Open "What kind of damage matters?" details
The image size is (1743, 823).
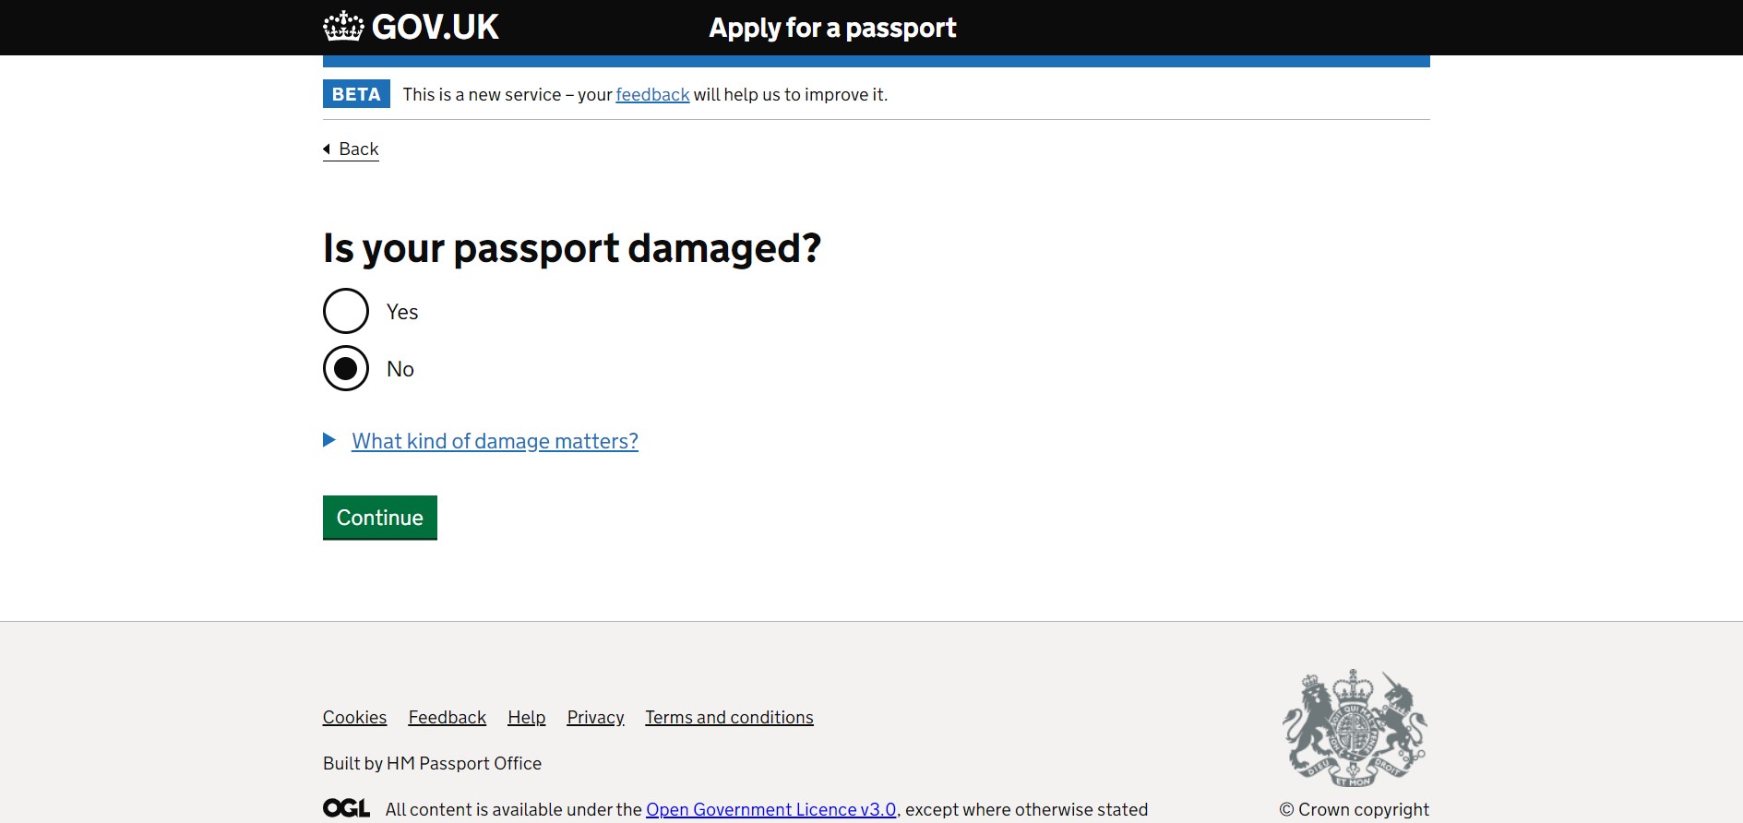tap(495, 441)
